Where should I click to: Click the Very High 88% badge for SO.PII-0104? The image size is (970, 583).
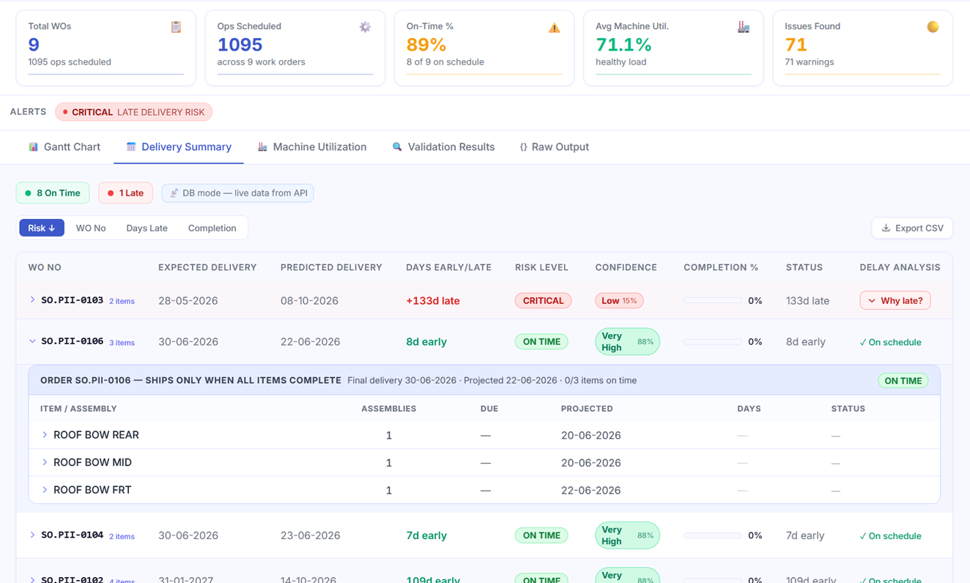tap(627, 535)
